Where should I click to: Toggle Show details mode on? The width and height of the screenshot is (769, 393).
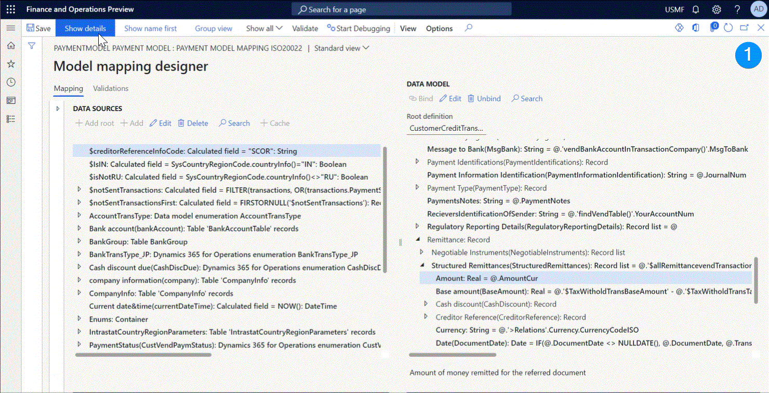tap(85, 28)
